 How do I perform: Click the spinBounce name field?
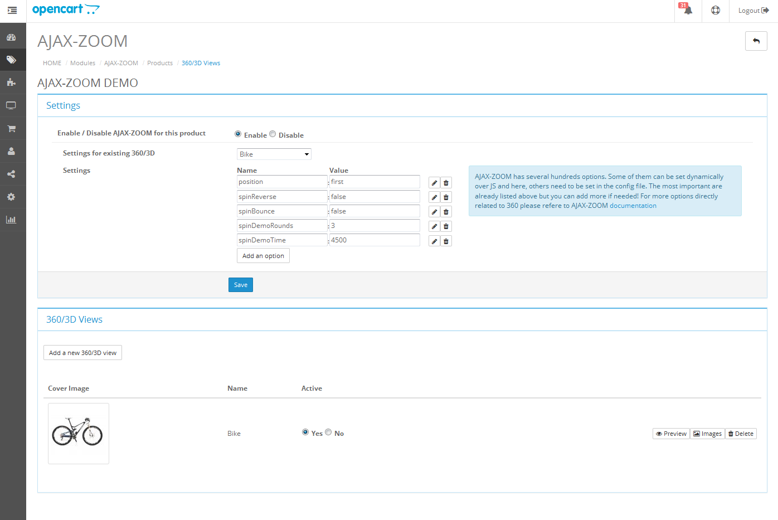pyautogui.click(x=282, y=211)
